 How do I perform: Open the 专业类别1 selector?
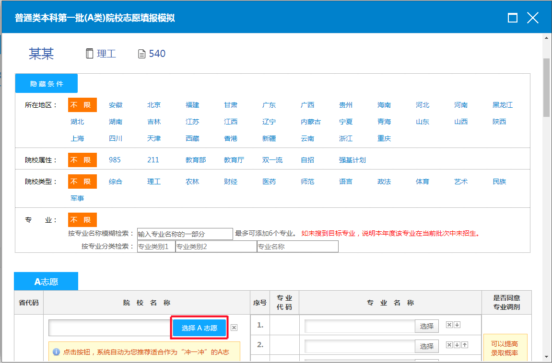click(x=156, y=247)
